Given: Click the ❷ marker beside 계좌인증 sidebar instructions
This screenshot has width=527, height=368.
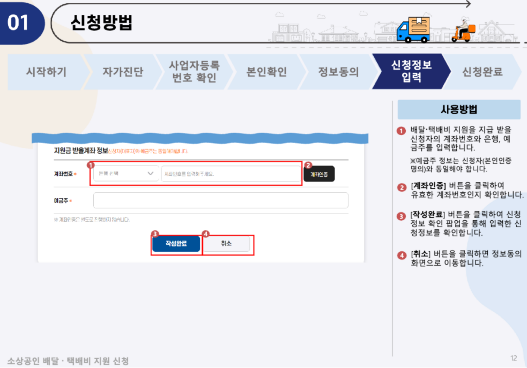Looking at the screenshot, I should (x=402, y=187).
